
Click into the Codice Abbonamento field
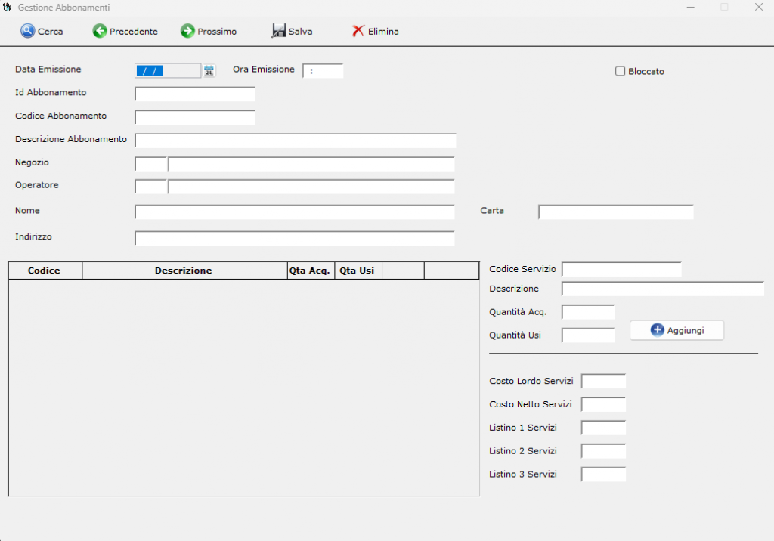(x=195, y=117)
